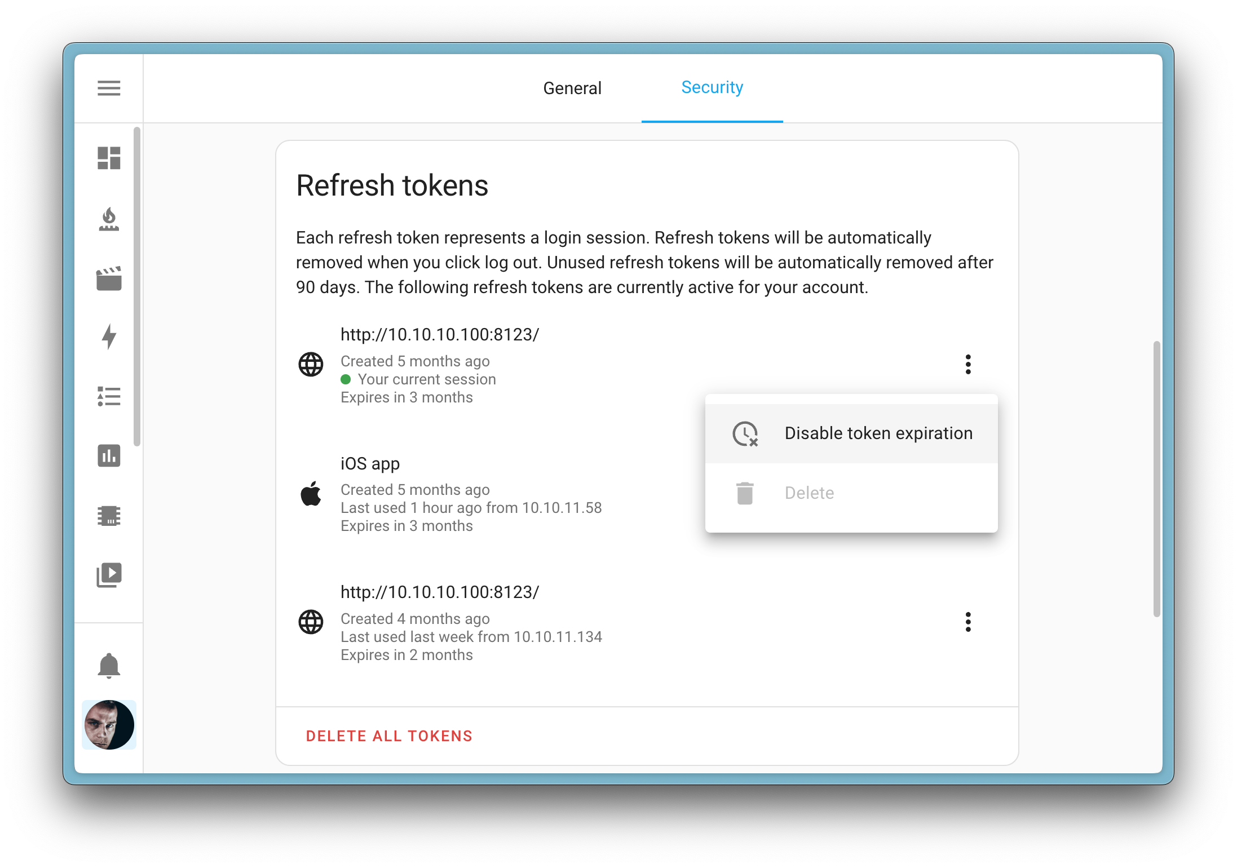Switch to the Security tab
The image size is (1237, 868).
pos(712,88)
